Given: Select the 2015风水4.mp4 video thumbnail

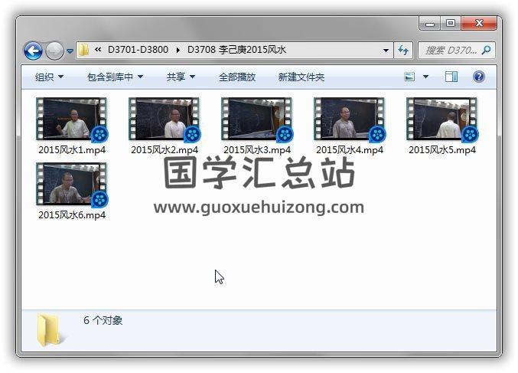Looking at the screenshot, I should coord(349,119).
